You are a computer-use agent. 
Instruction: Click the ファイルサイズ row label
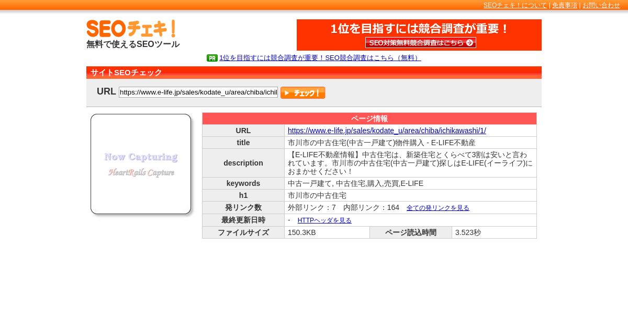click(x=243, y=232)
